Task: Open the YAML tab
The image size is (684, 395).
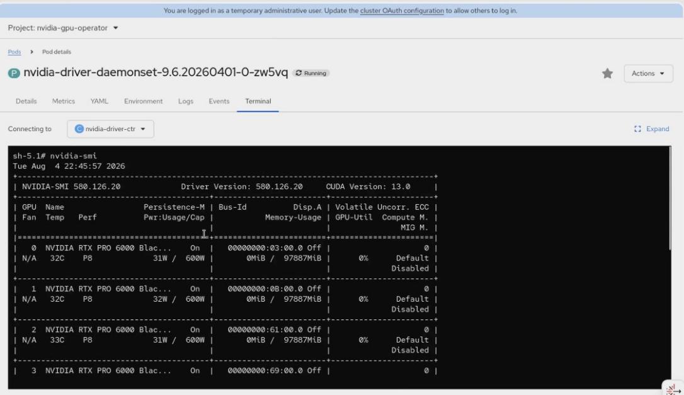Action: (100, 101)
